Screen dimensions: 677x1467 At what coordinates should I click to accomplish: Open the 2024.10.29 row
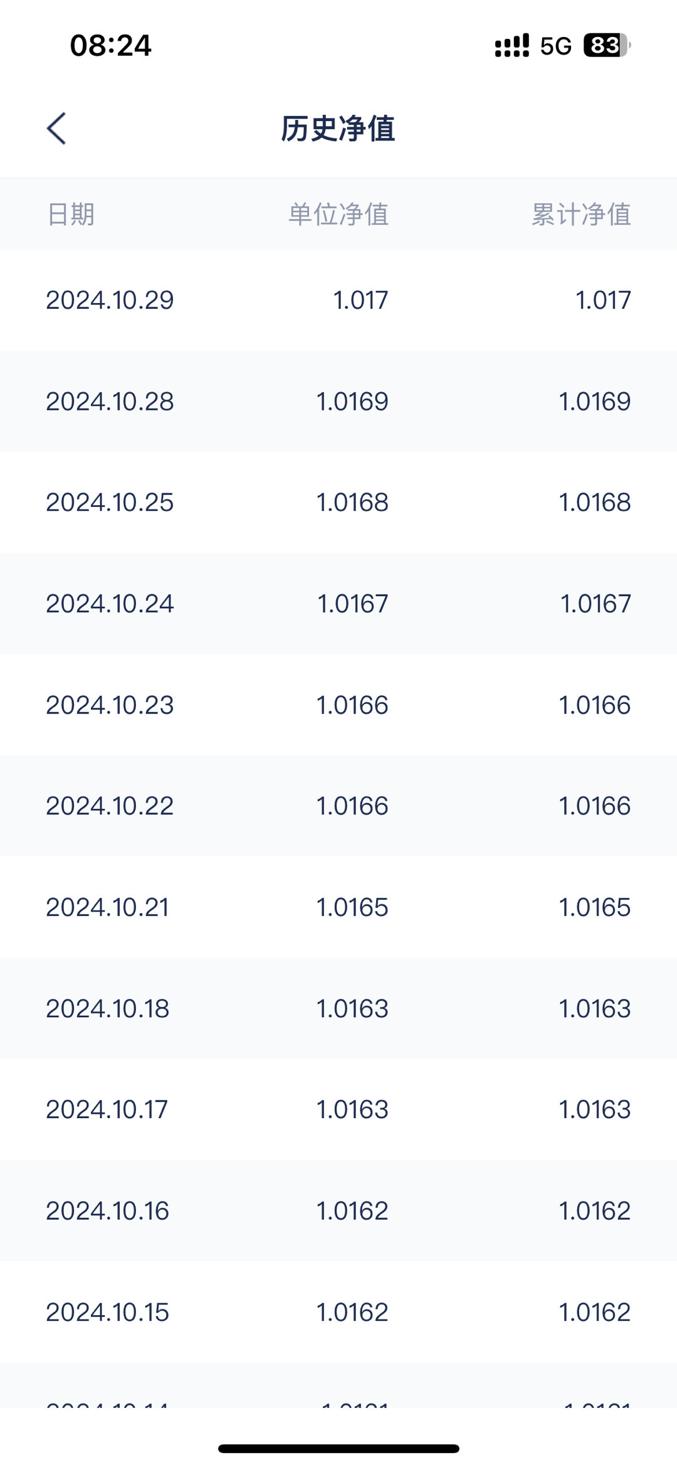pos(338,300)
